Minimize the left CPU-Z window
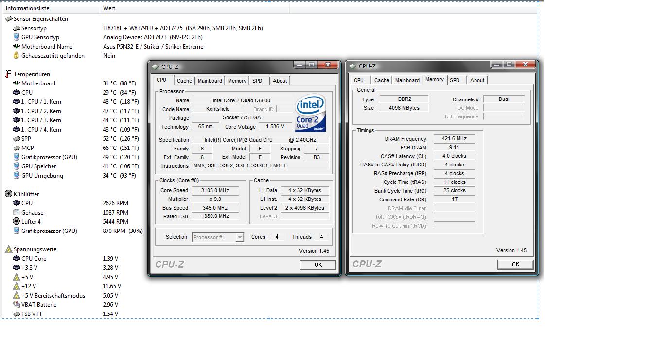This screenshot has width=669, height=364. 299,65
